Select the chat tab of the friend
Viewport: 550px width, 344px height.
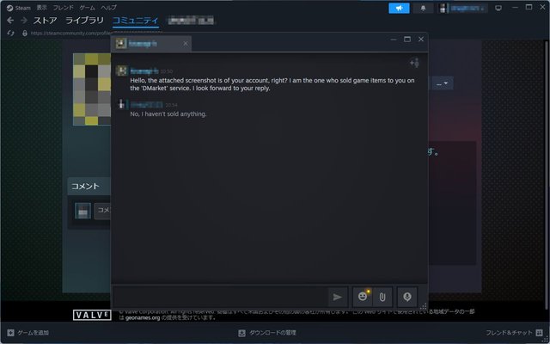coord(151,44)
